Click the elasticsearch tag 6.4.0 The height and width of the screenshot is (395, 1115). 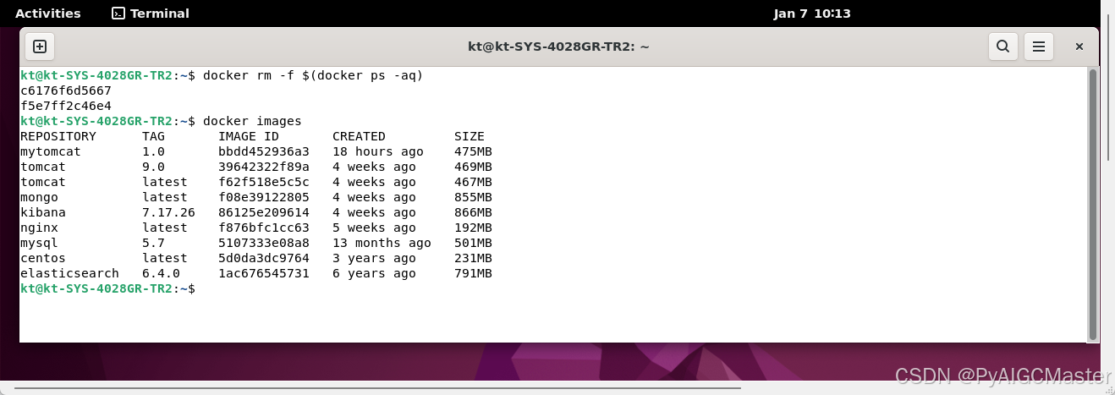pos(161,273)
